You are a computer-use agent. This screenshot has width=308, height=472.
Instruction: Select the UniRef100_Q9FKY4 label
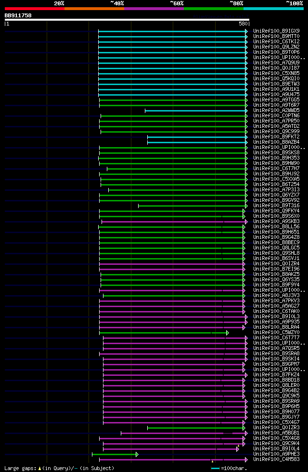click(x=276, y=211)
